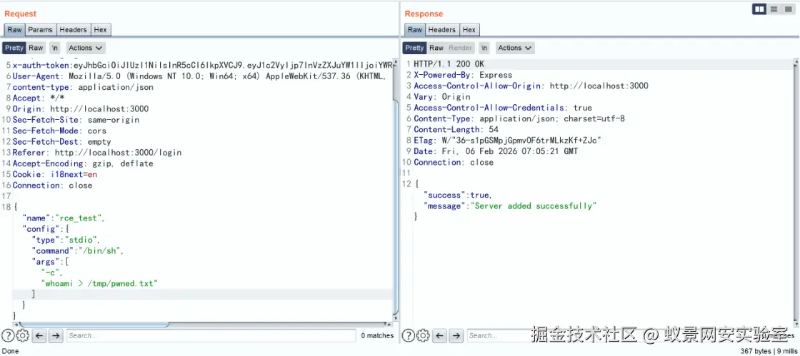Click the "type":"stdio" JSON line

click(x=66, y=240)
